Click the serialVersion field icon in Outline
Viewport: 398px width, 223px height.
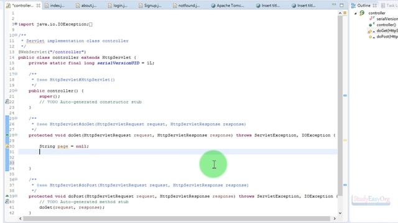(372, 19)
